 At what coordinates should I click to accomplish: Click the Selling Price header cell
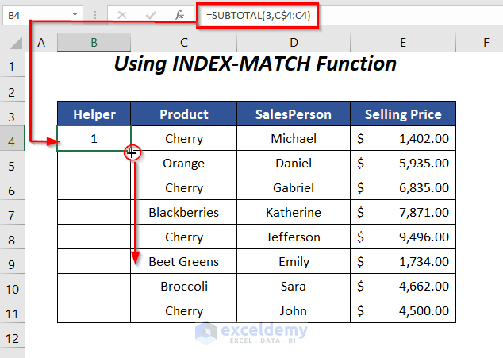point(403,114)
